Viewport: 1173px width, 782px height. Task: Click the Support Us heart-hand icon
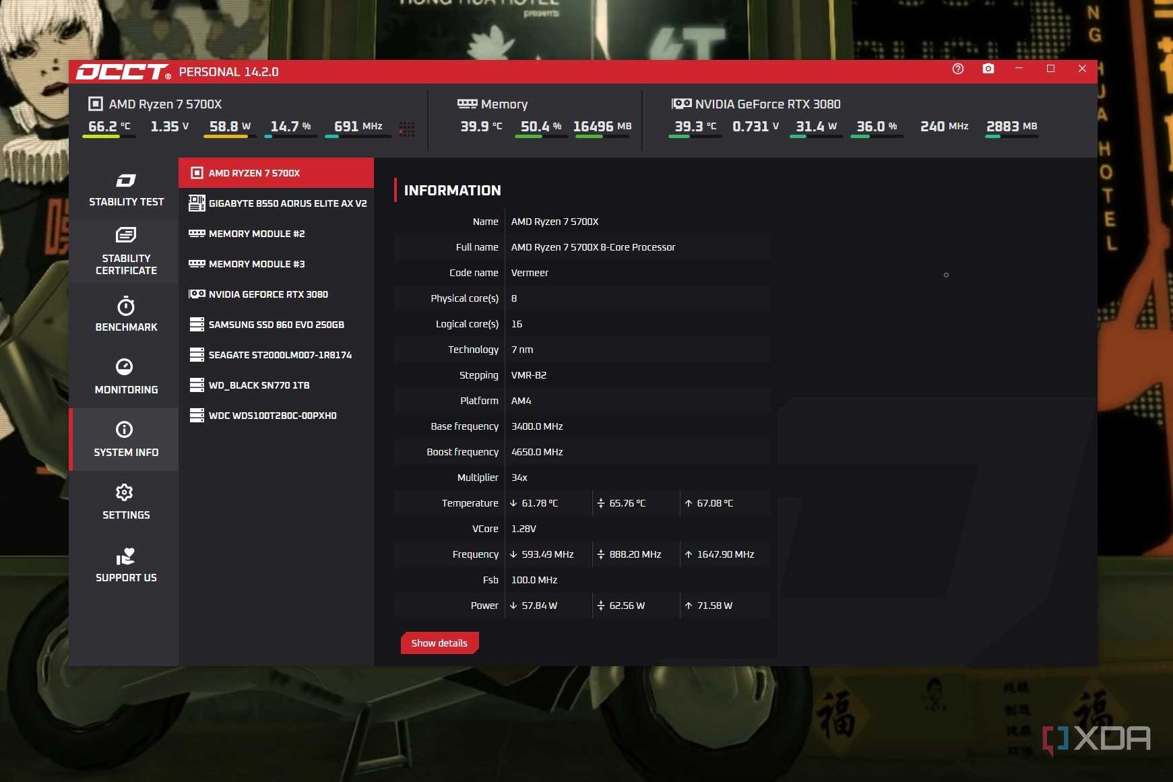point(125,556)
